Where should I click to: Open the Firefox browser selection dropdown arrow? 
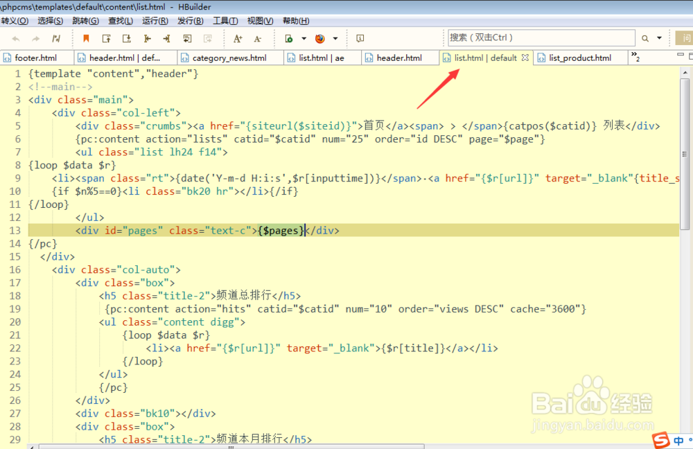click(335, 39)
